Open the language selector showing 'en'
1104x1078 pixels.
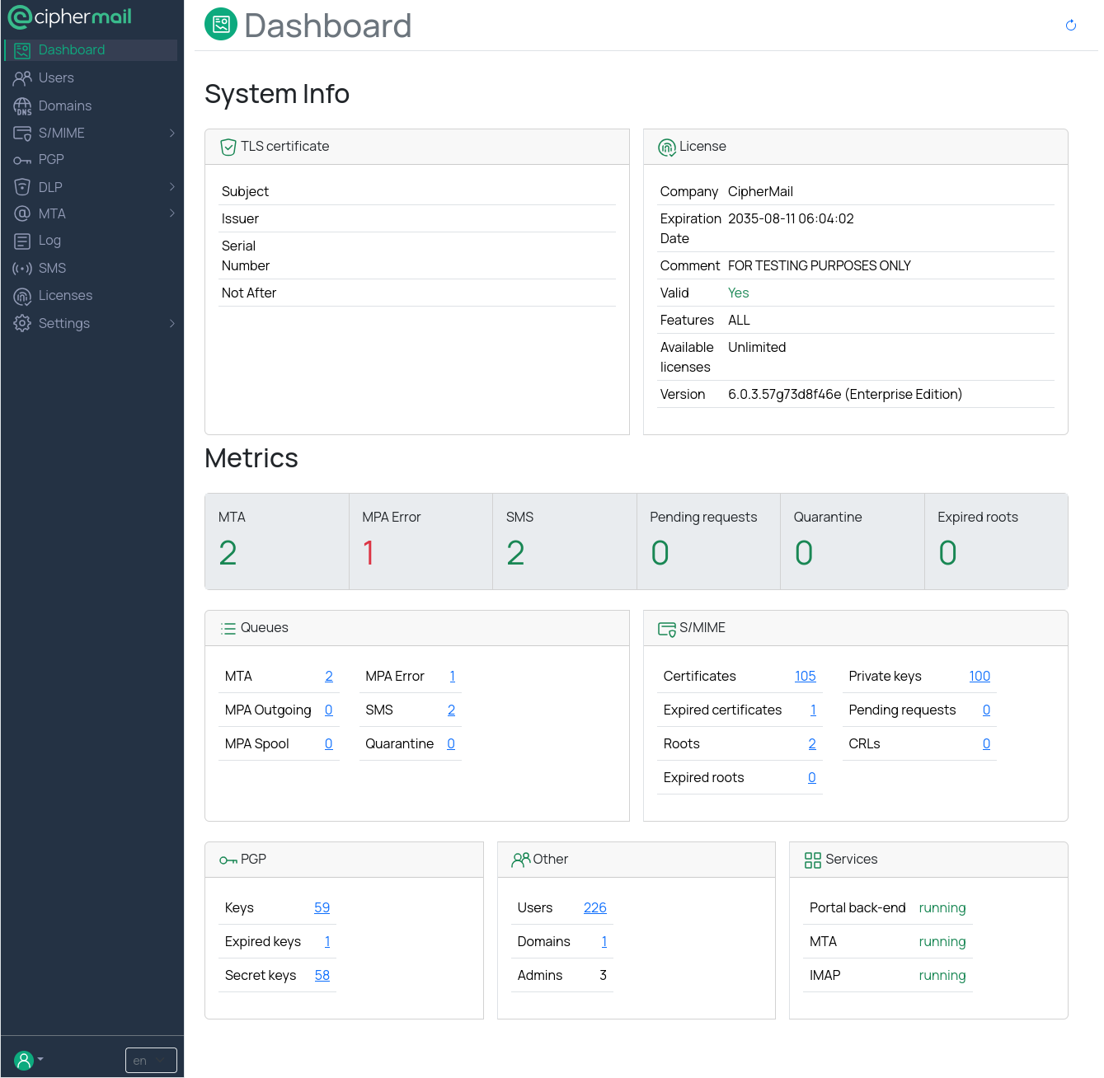tap(151, 1060)
